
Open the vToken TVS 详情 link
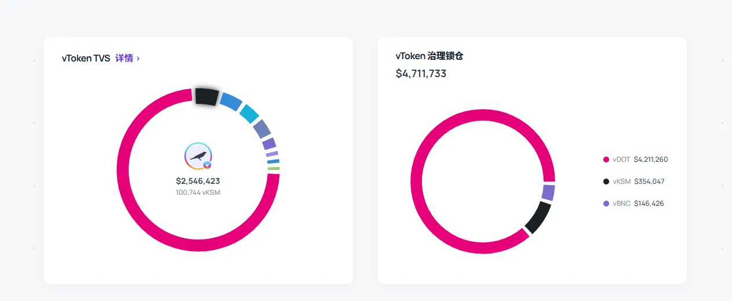pos(124,59)
